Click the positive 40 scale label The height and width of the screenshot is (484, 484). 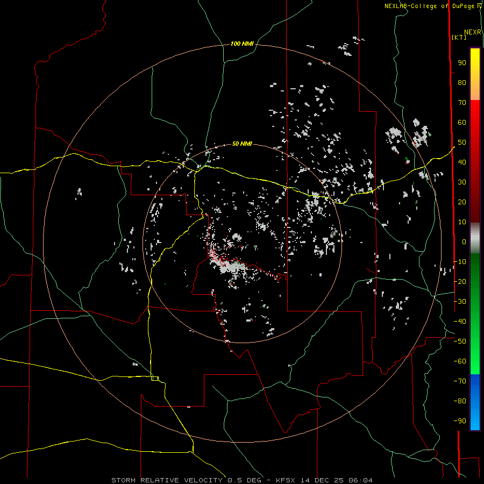tap(462, 162)
